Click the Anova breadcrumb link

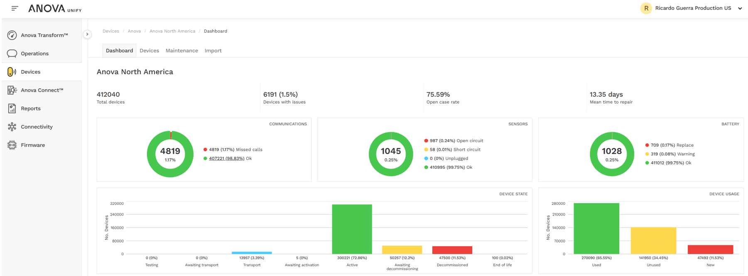[134, 31]
